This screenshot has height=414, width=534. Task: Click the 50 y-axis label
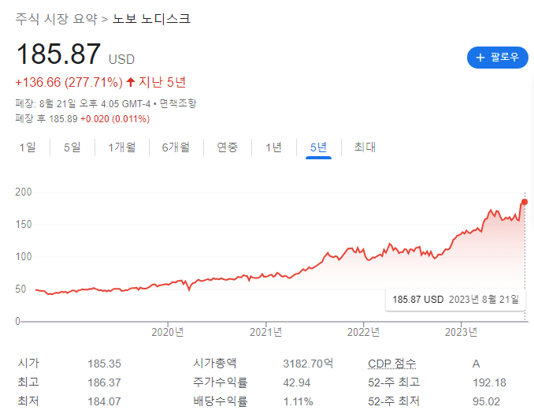(20, 289)
